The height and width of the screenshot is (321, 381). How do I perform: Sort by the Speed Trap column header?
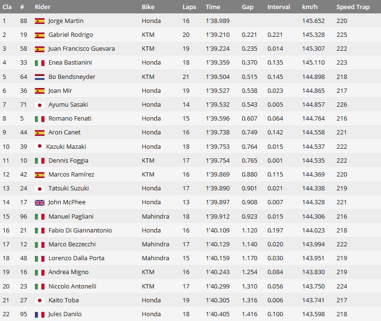[x=353, y=7]
